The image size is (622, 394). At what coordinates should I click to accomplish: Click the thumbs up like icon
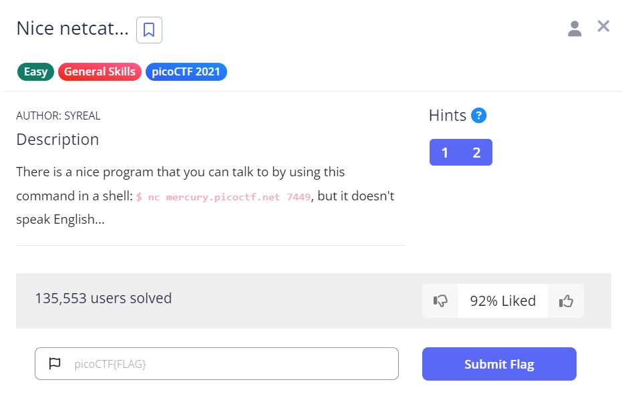[566, 301]
